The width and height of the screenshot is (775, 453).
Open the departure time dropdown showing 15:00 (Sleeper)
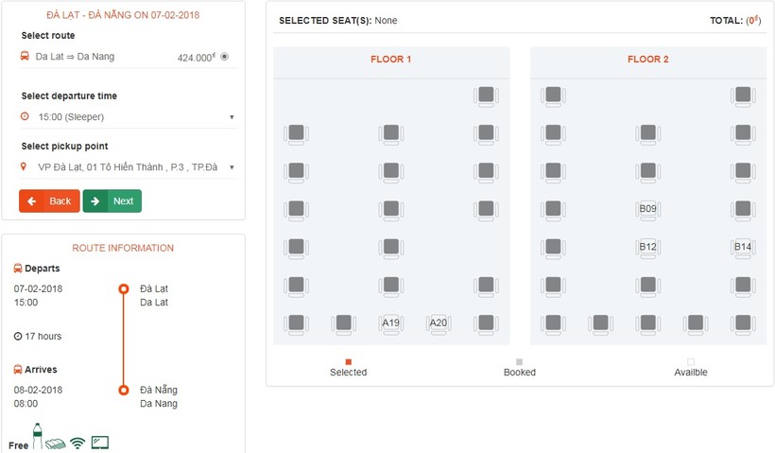click(129, 117)
